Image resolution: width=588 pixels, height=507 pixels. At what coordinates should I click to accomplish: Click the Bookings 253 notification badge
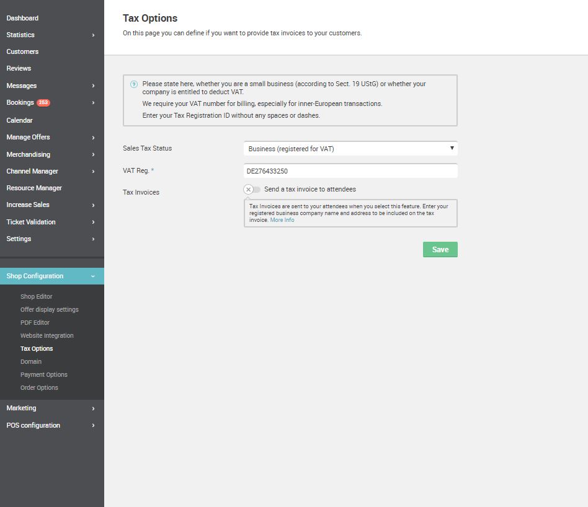click(43, 103)
